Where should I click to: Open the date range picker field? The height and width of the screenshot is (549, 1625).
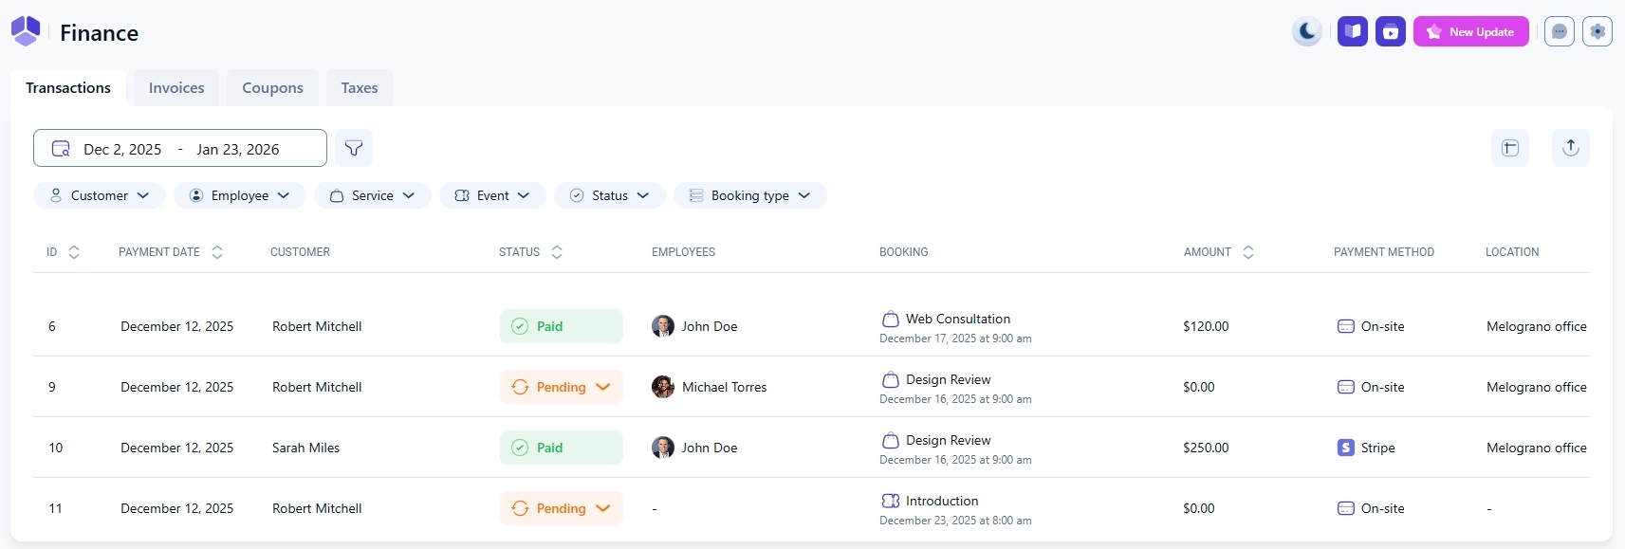[x=180, y=149]
